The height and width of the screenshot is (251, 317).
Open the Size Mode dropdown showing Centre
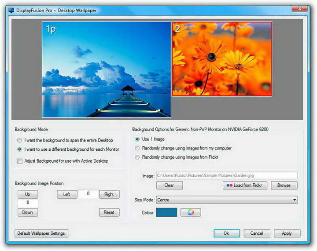[227, 200]
